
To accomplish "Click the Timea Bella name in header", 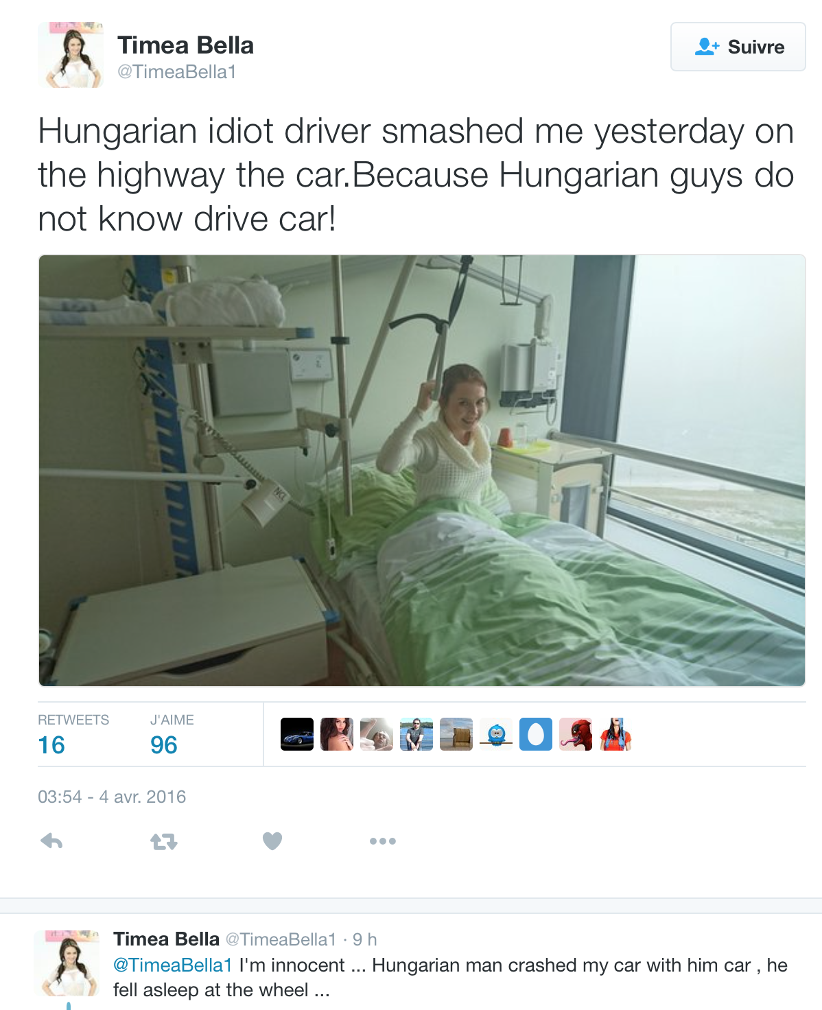I will pos(185,45).
